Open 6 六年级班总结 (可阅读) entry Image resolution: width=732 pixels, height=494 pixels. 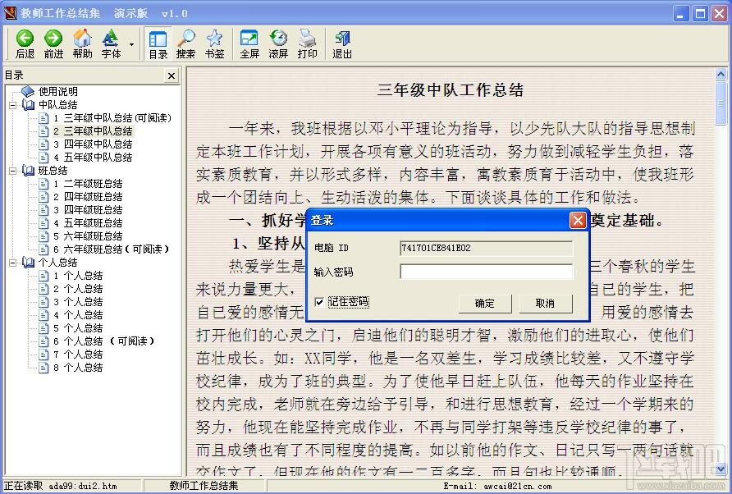[x=111, y=249]
